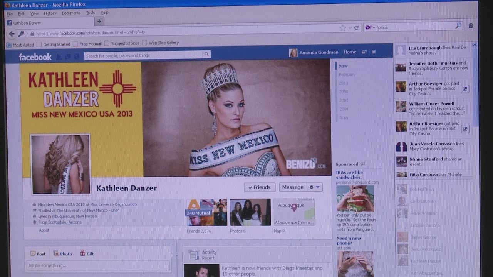The width and height of the screenshot is (493, 277).
Task: Open the Activity section icon
Action: tap(193, 255)
